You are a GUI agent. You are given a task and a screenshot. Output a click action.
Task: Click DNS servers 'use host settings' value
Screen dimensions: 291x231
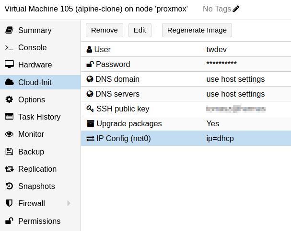(x=235, y=94)
